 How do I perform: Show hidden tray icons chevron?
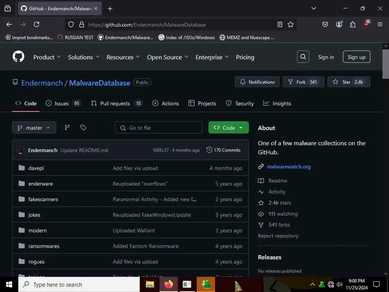pyautogui.click(x=313, y=284)
